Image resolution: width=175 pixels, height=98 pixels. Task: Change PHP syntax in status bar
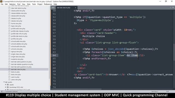[167, 91]
